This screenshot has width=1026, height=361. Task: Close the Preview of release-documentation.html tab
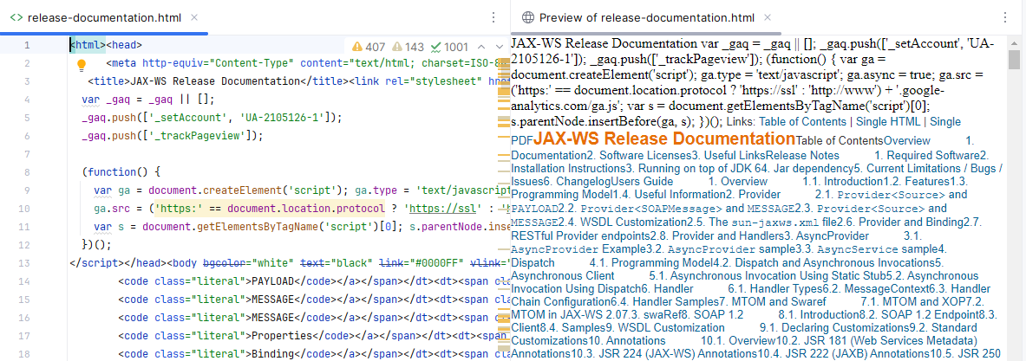(768, 17)
